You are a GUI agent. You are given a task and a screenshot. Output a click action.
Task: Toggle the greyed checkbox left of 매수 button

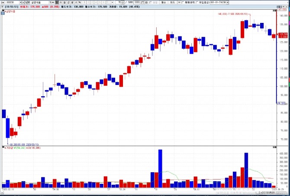coord(150,3)
